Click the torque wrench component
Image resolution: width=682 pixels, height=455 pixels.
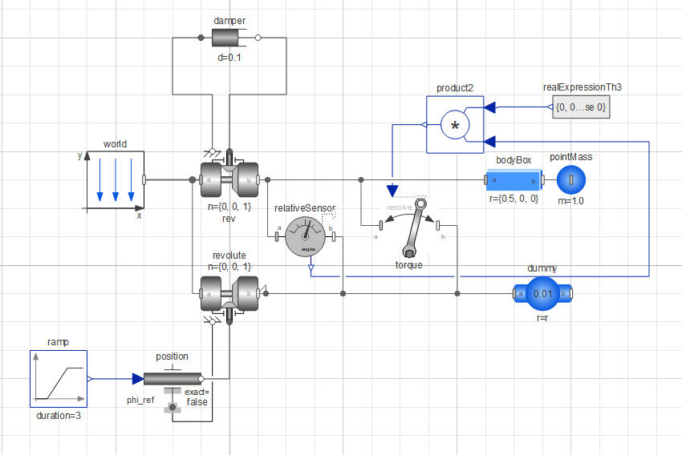point(409,226)
